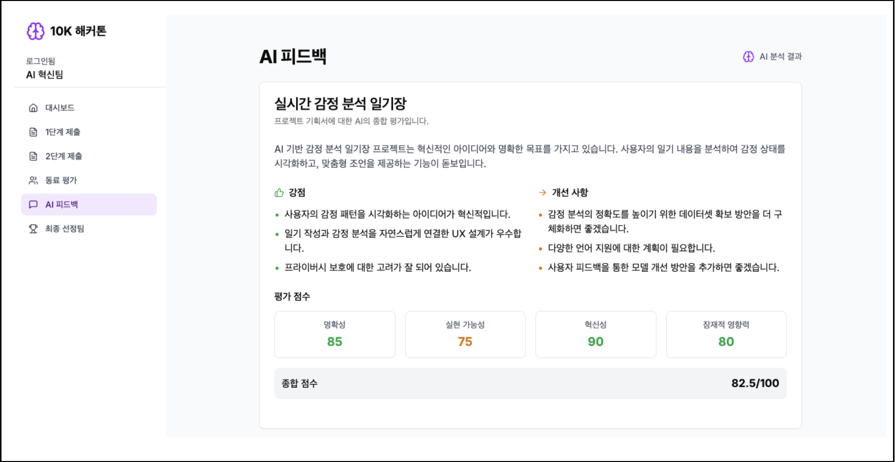Click the 잠재적 영향력 score card
Viewport: 895px width, 462px height.
click(726, 334)
